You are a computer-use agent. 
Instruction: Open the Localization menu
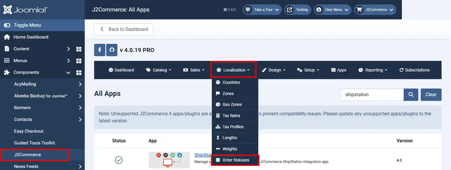click(x=233, y=70)
